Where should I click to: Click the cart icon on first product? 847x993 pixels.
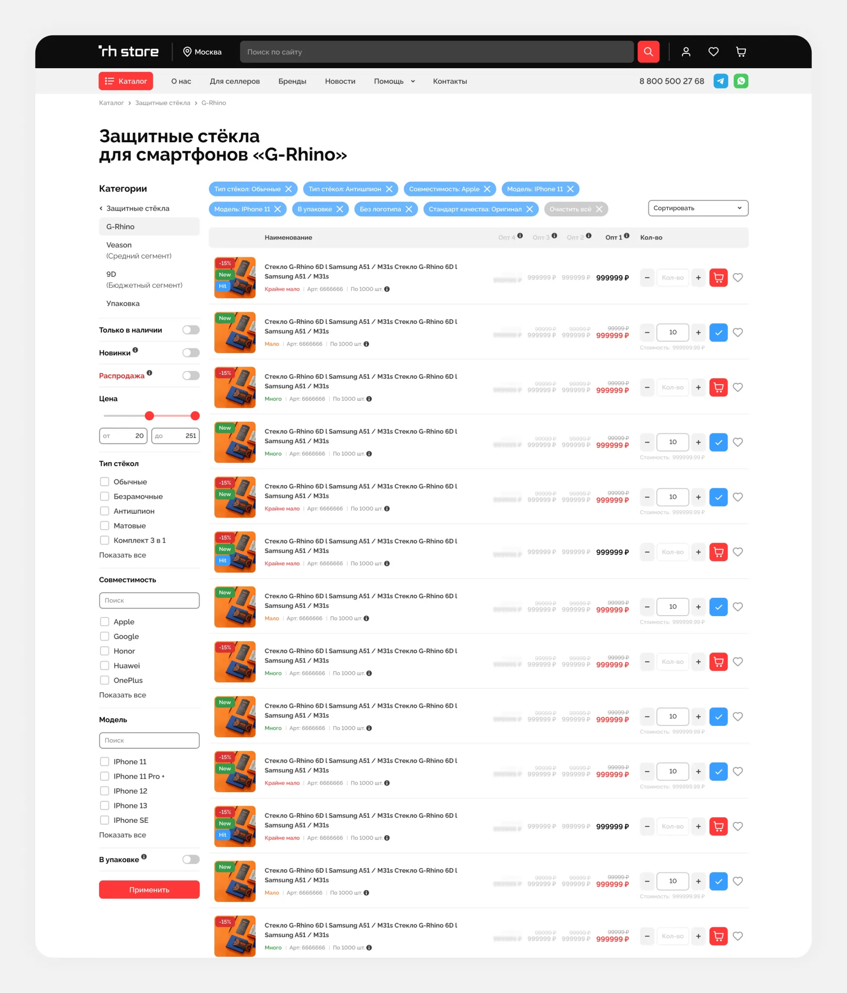pyautogui.click(x=719, y=277)
